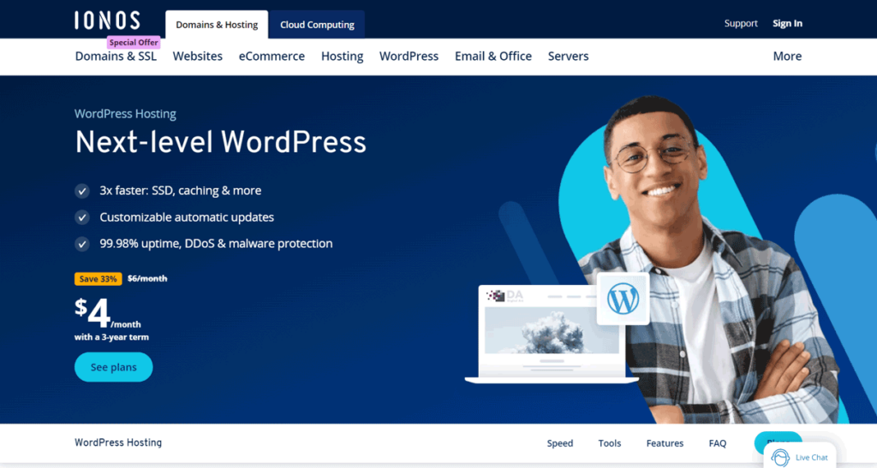The width and height of the screenshot is (877, 468).
Task: Click the "$4/month" price
Action: (x=107, y=313)
